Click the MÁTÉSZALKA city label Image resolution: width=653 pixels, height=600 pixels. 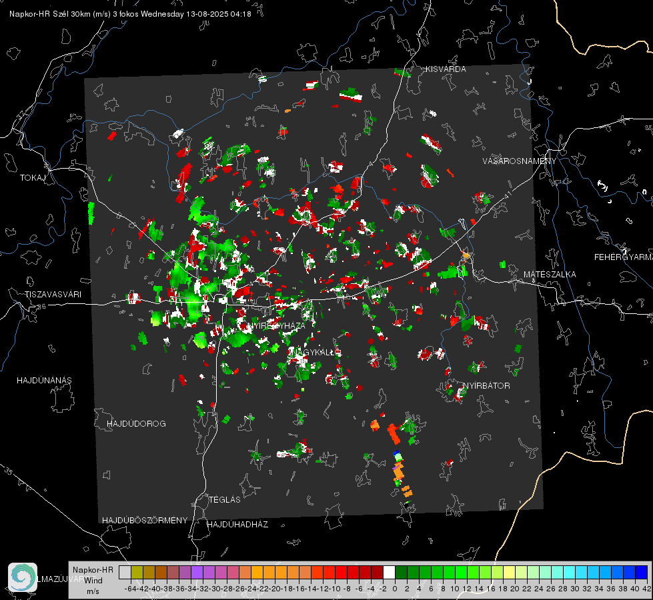click(x=550, y=275)
